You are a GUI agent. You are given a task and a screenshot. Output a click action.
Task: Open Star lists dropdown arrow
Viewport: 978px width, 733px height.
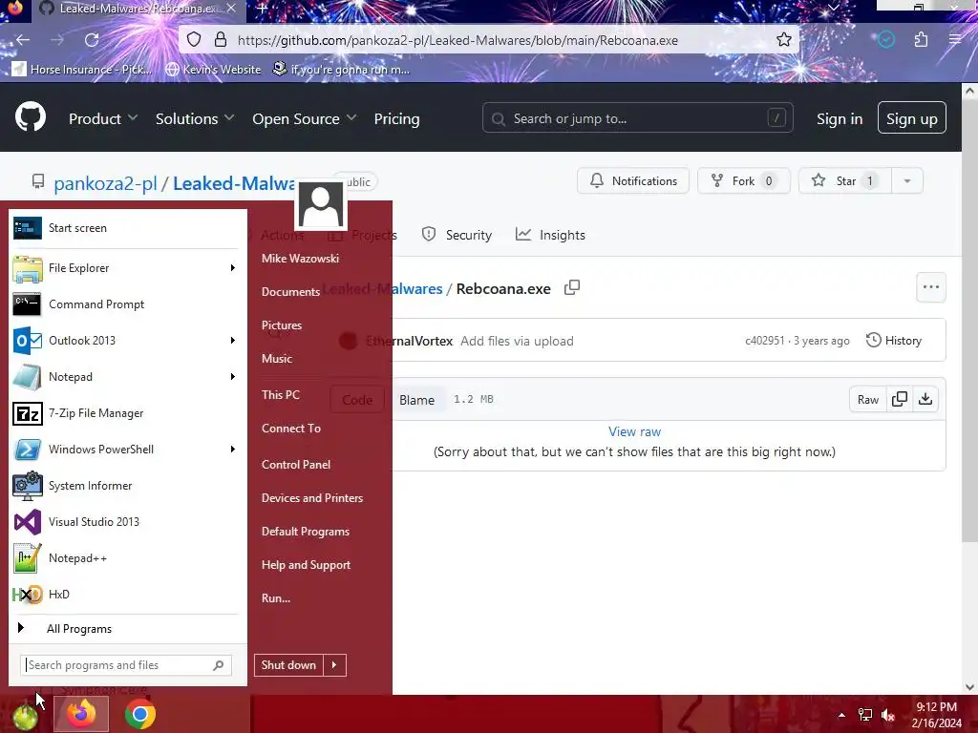click(907, 180)
